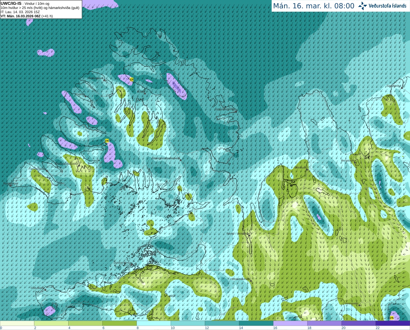
Task: Click the yellow 25 gust marker near Bolungarvík
Action: click(x=131, y=79)
